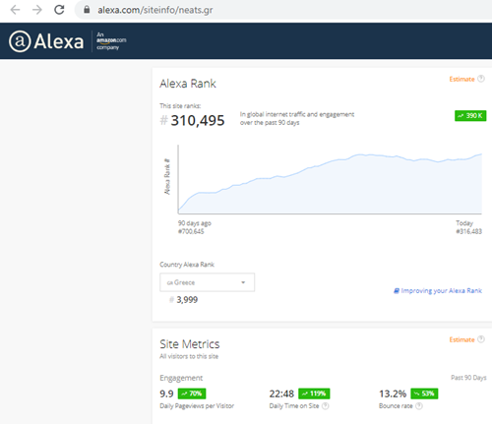
Task: Click the '90 days ago' chart label
Action: pos(195,223)
